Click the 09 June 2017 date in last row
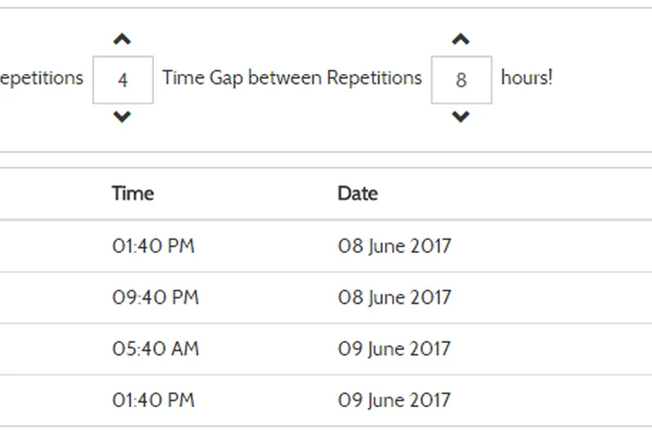The image size is (652, 434). (x=394, y=401)
